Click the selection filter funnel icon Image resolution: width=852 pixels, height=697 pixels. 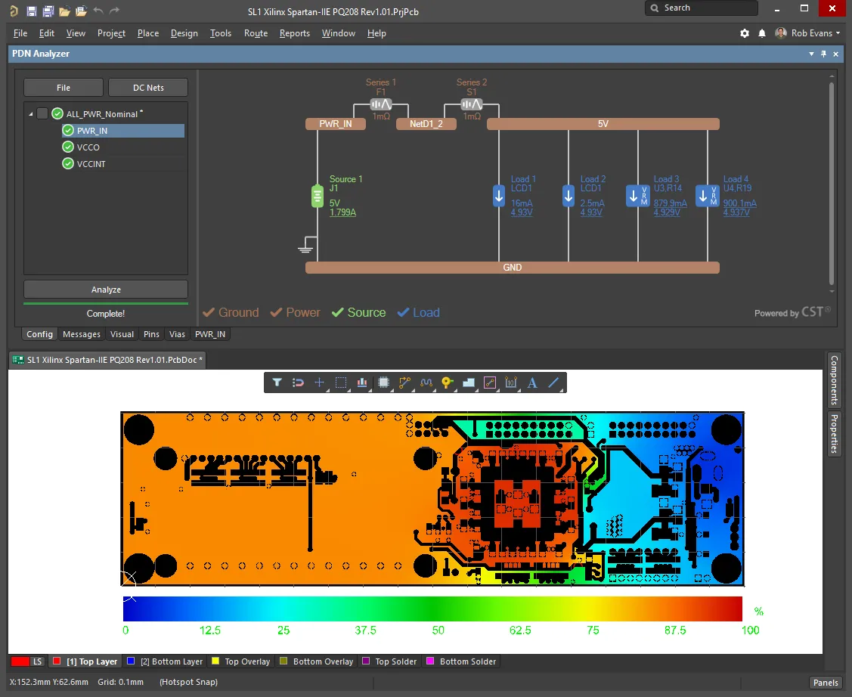coord(277,383)
